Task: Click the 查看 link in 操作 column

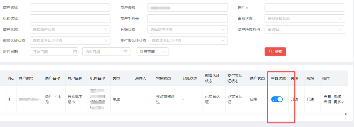Action: coord(327,96)
